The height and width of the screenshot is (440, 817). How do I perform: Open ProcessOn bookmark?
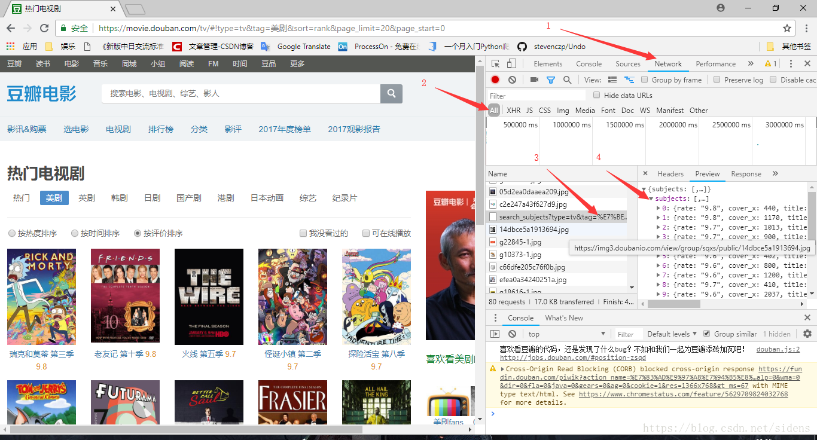[378, 46]
